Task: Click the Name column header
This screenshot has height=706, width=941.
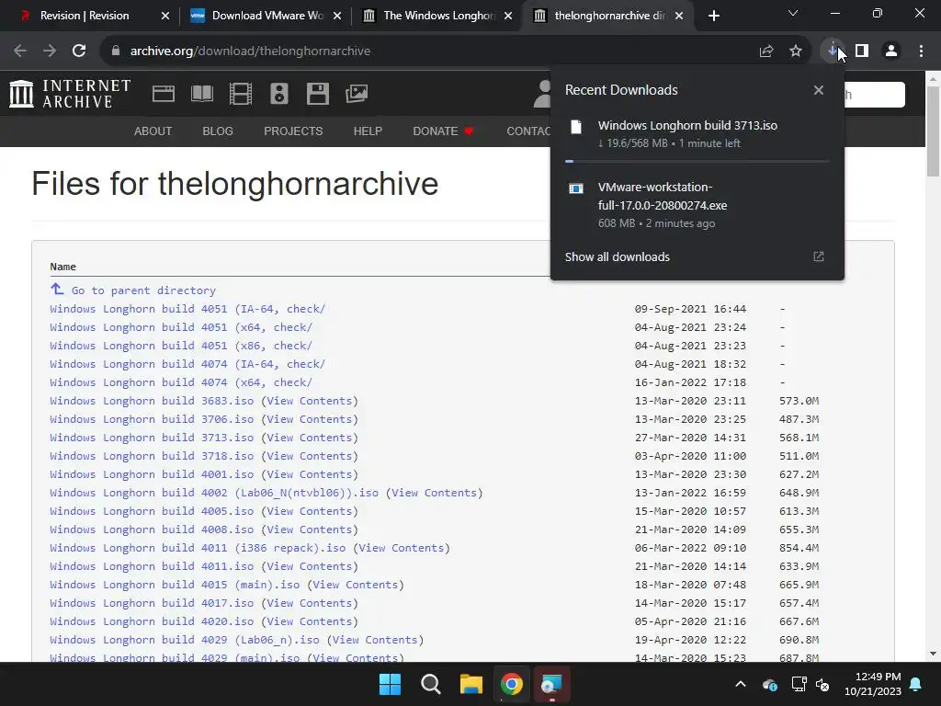Action: 63,267
